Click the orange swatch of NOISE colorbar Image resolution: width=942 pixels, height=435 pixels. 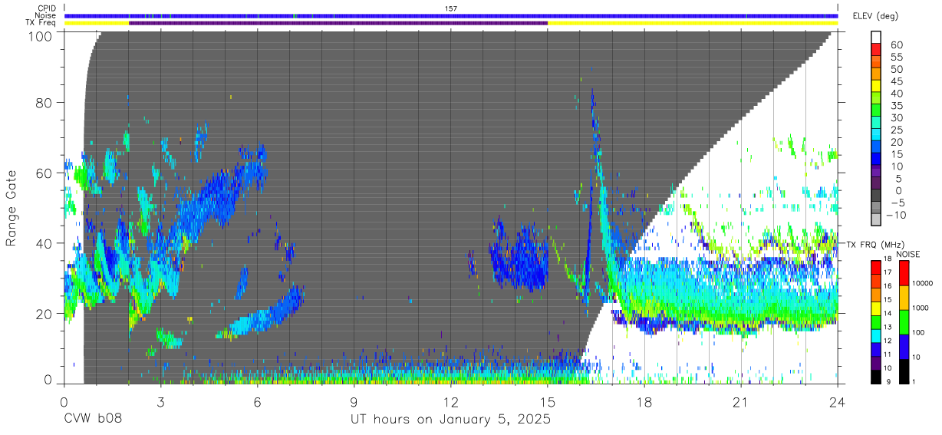[x=904, y=297]
